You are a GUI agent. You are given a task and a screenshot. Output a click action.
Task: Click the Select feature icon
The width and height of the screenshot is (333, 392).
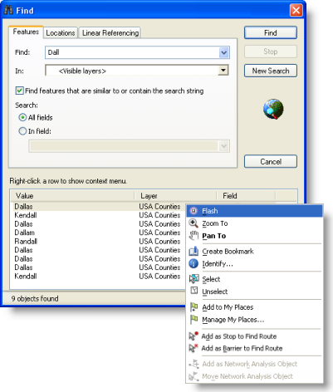pyautogui.click(x=193, y=278)
